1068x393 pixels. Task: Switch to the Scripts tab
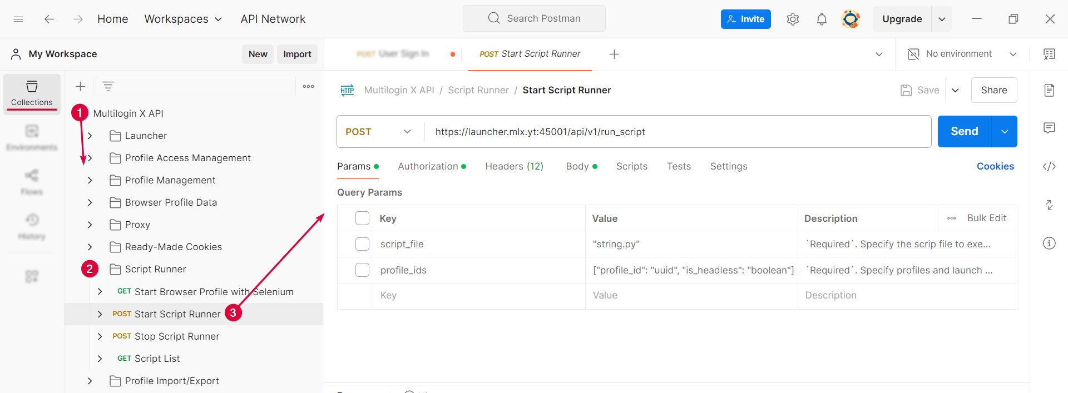pos(631,166)
